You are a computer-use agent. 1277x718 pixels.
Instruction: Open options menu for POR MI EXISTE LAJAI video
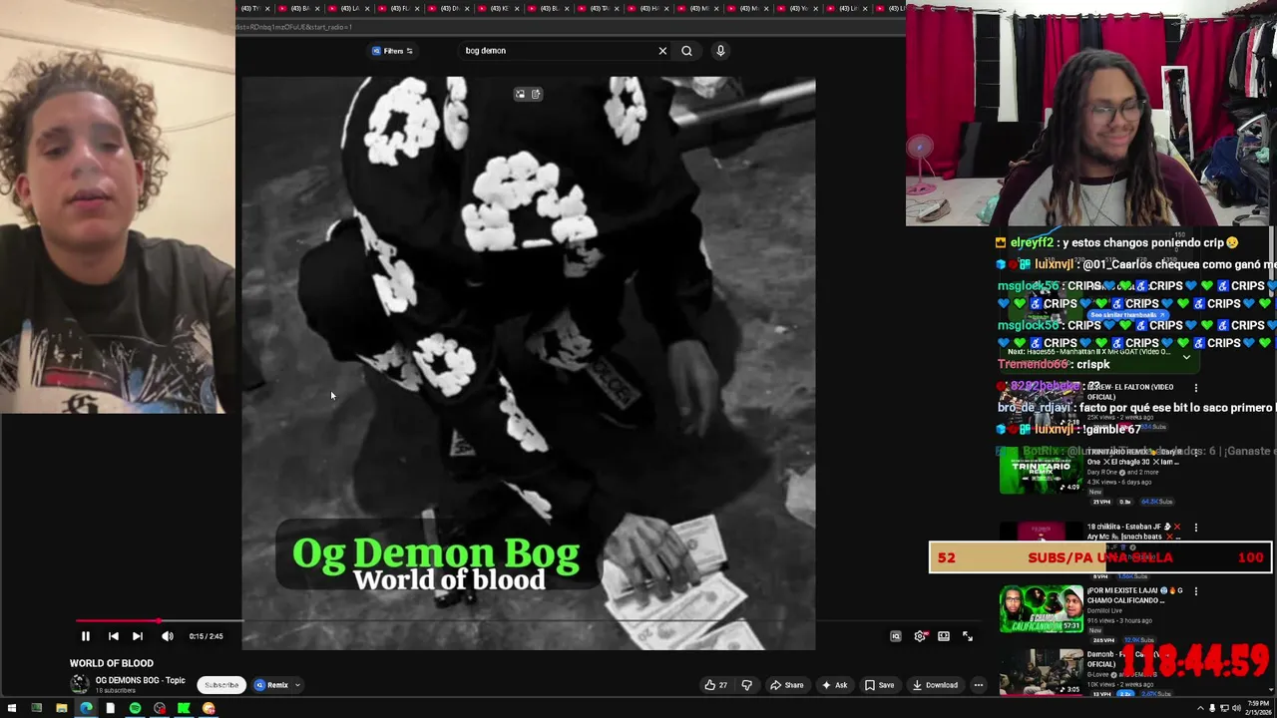point(1196,591)
